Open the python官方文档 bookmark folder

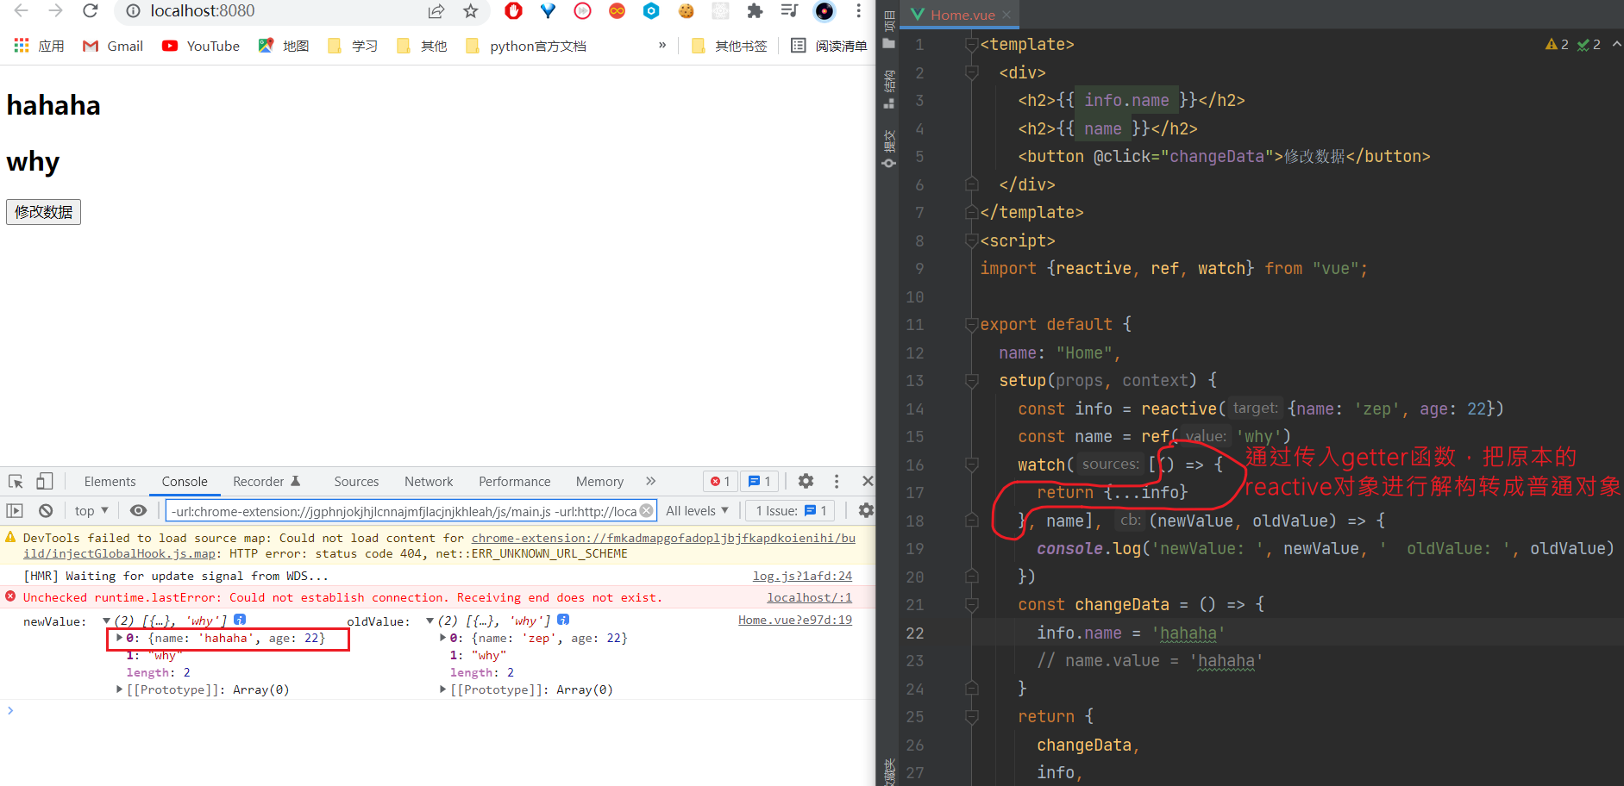tap(526, 46)
